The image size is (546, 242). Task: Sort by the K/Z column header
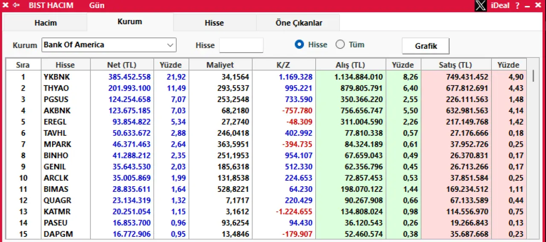pyautogui.click(x=283, y=65)
